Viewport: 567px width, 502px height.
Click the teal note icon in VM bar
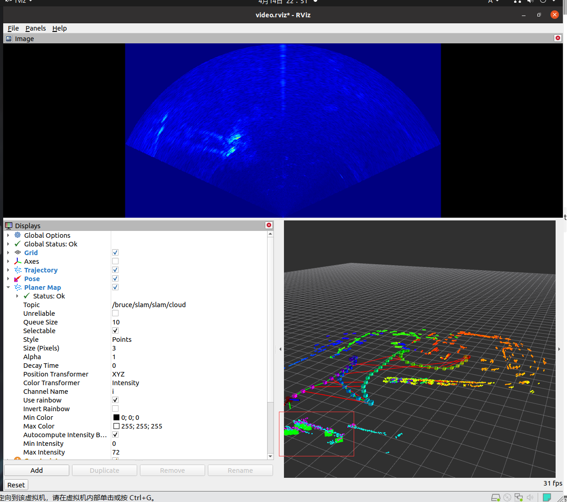[x=547, y=497]
